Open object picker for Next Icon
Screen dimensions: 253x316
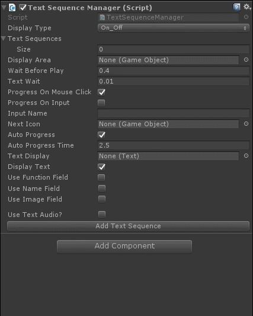pyautogui.click(x=246, y=124)
